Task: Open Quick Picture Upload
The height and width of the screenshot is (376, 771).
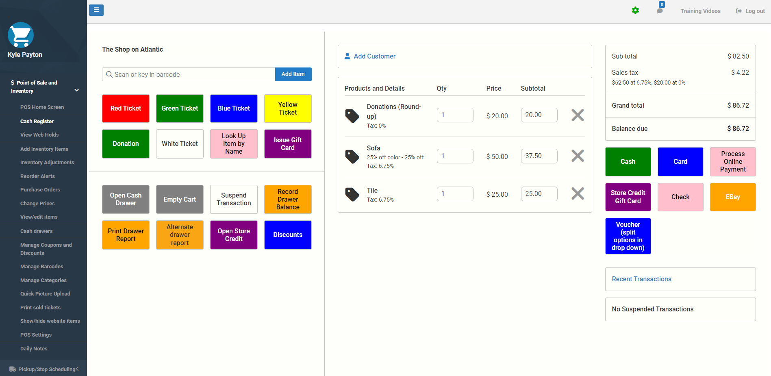Action: point(45,294)
